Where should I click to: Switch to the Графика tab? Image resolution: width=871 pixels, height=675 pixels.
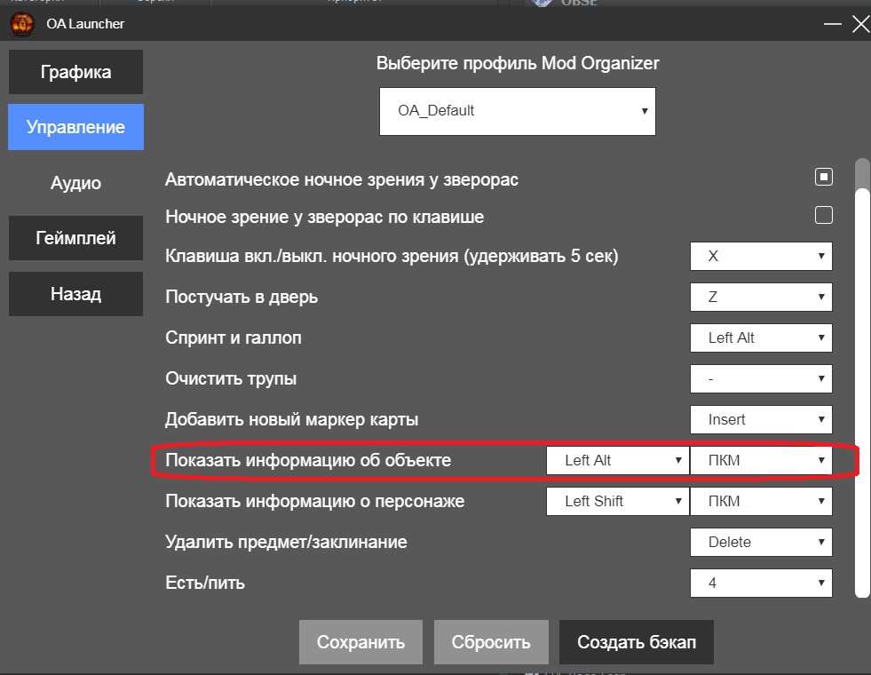75,72
